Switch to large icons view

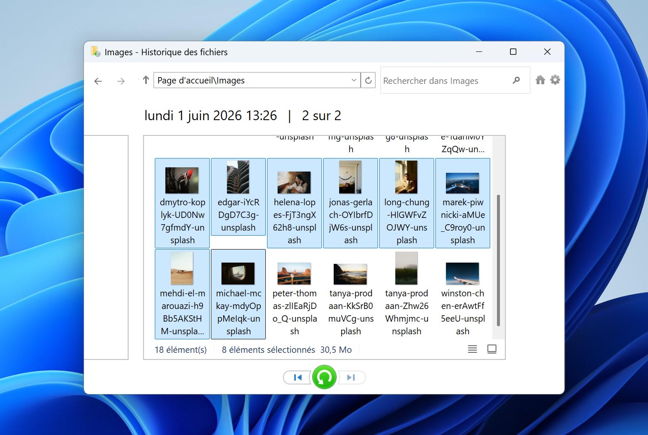[492, 349]
